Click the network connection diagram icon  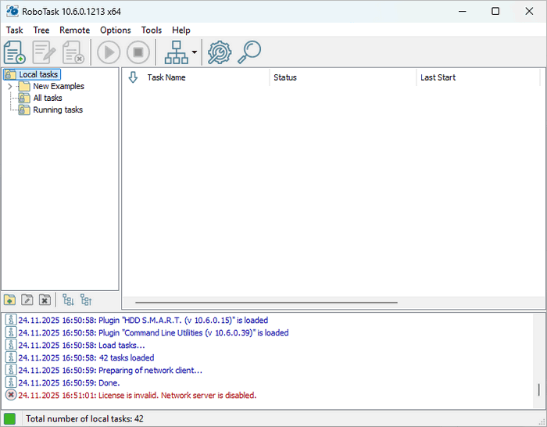tap(176, 52)
